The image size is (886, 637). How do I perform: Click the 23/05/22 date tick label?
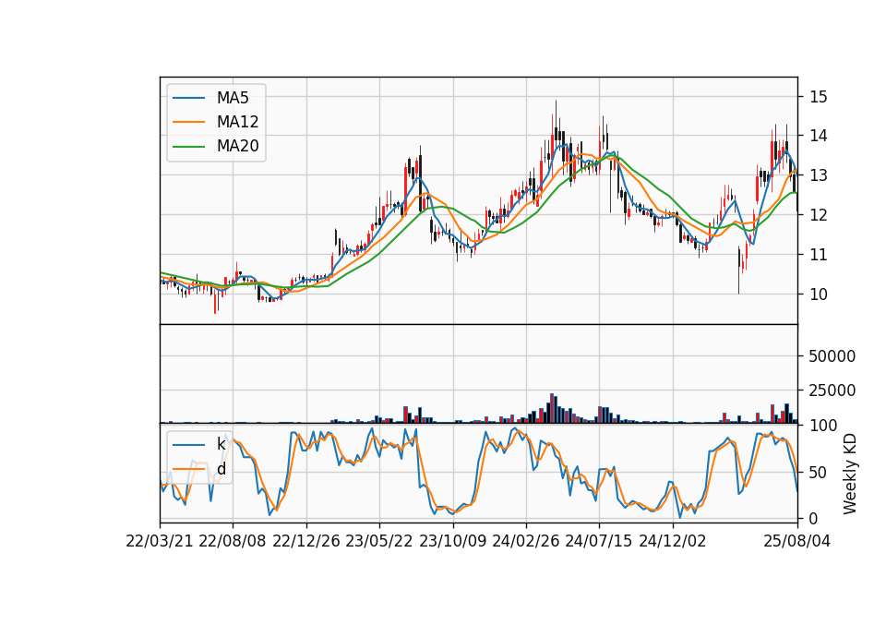pyautogui.click(x=379, y=541)
